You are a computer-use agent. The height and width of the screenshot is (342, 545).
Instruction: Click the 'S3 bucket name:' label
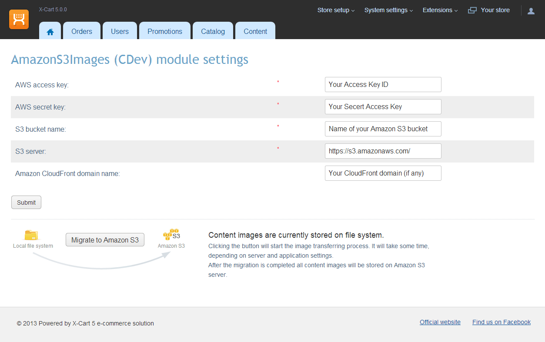pos(40,129)
